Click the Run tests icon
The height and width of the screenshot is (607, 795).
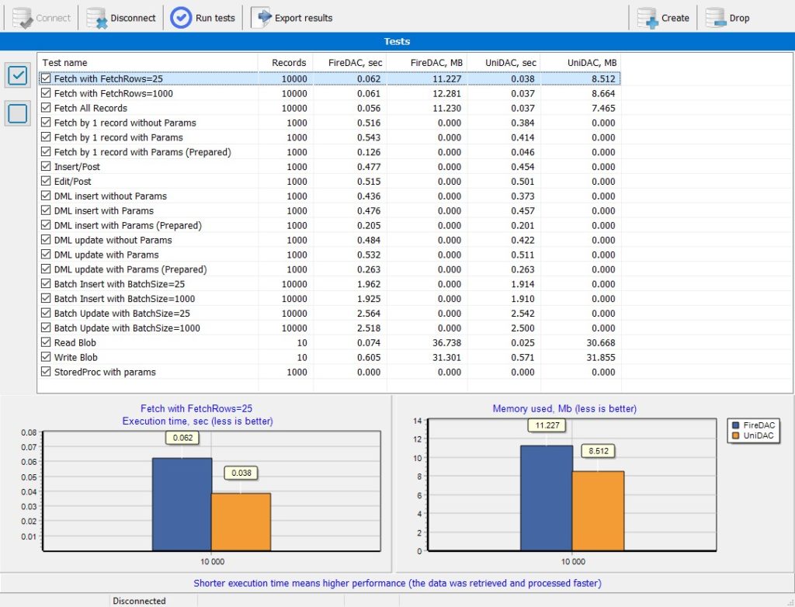coord(180,17)
